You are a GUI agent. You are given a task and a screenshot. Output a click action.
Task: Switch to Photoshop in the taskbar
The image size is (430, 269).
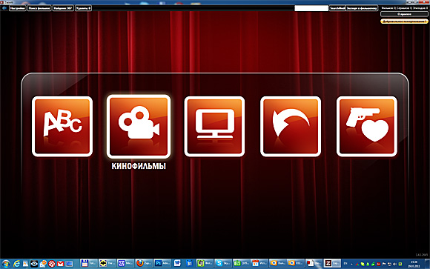(162, 263)
